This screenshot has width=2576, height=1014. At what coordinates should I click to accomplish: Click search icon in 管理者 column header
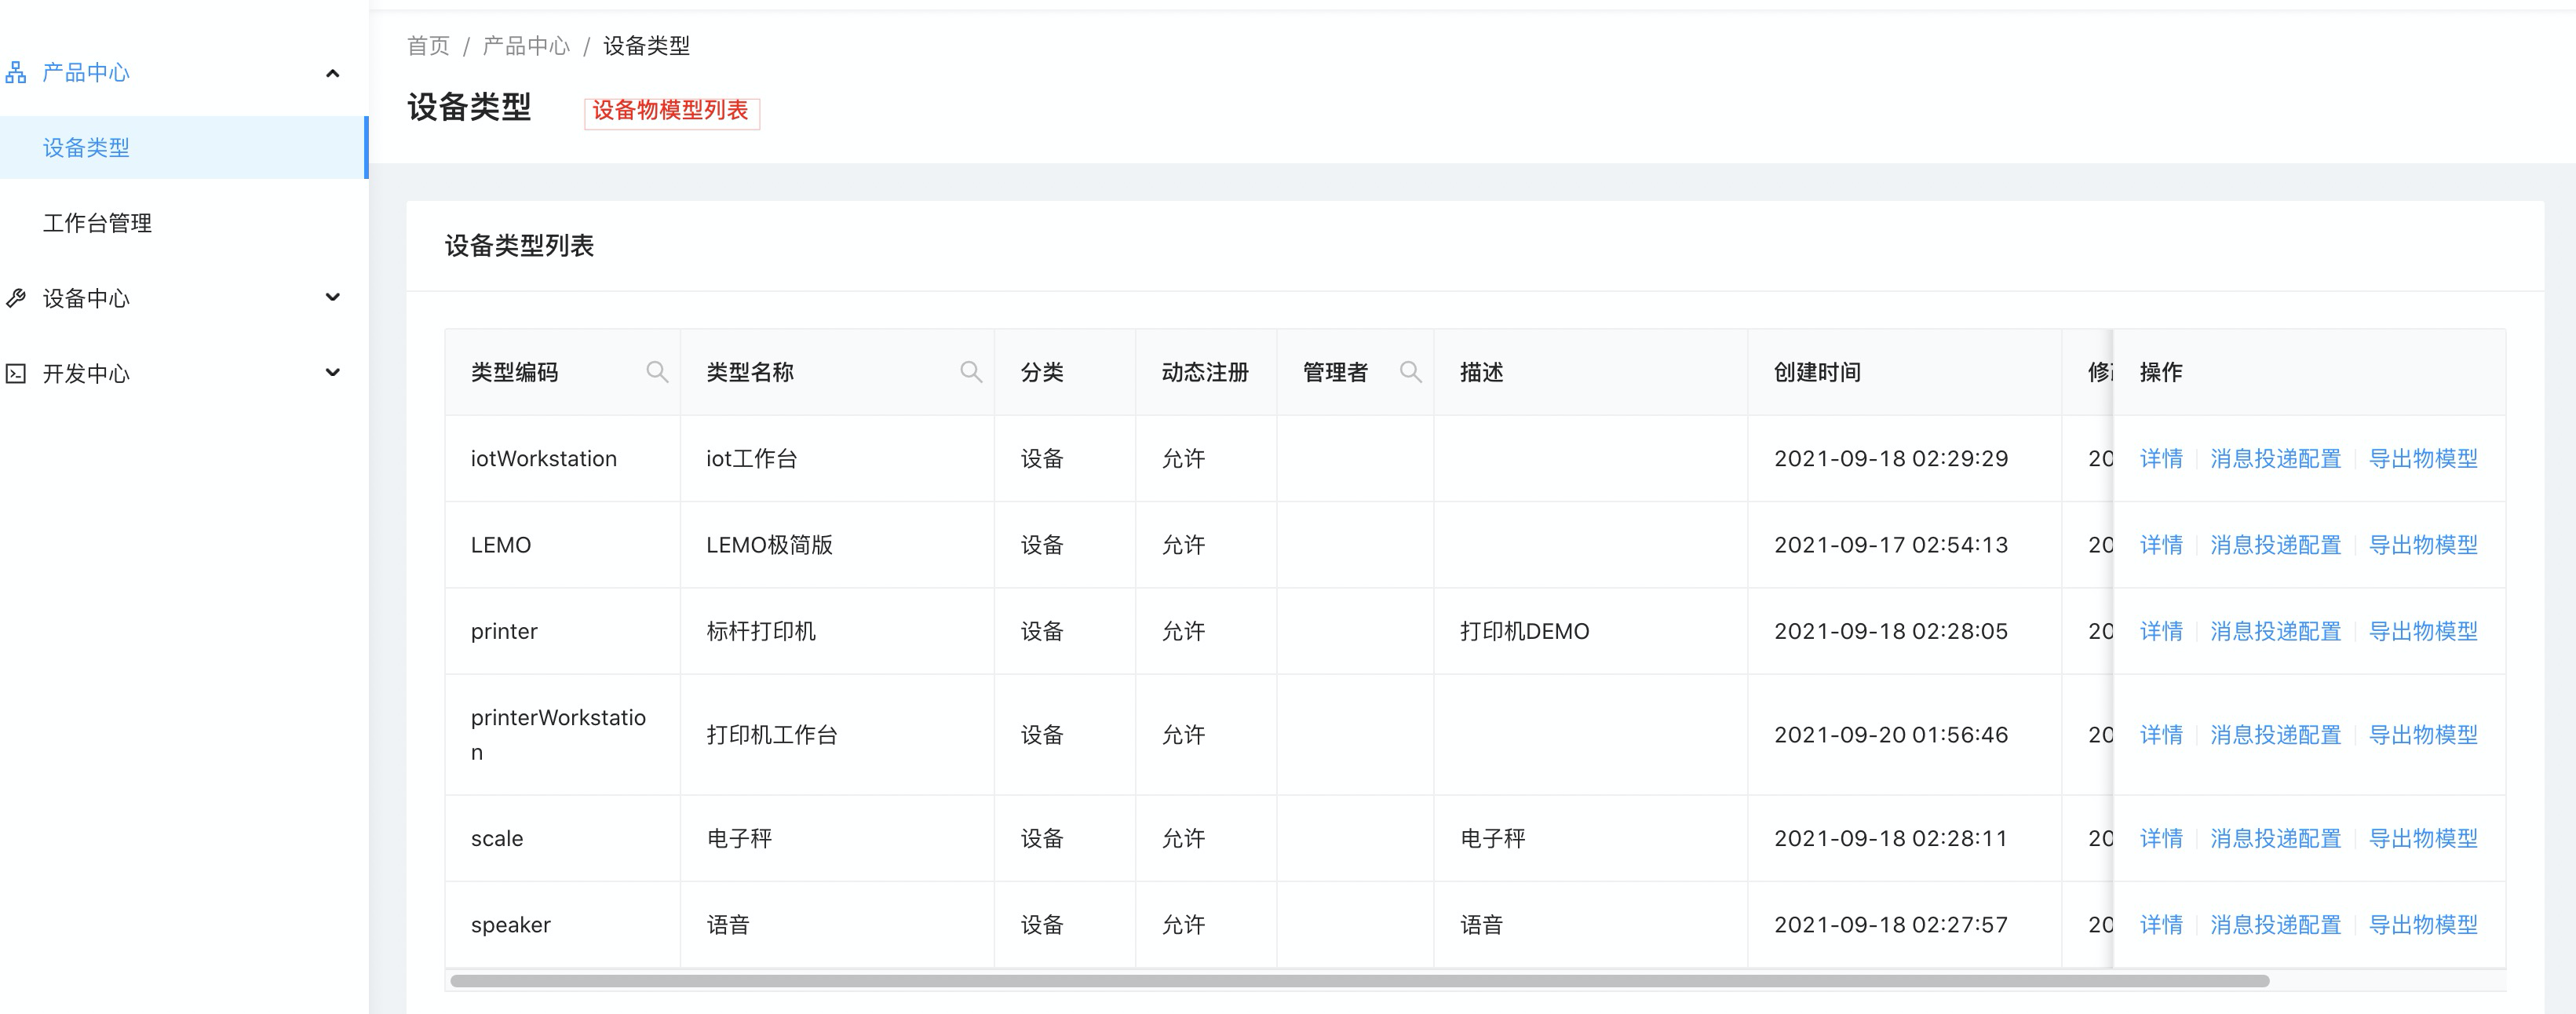(1410, 372)
